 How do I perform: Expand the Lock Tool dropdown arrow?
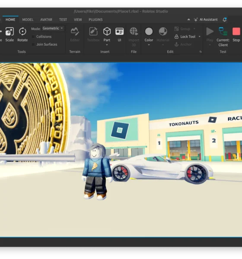200,37
